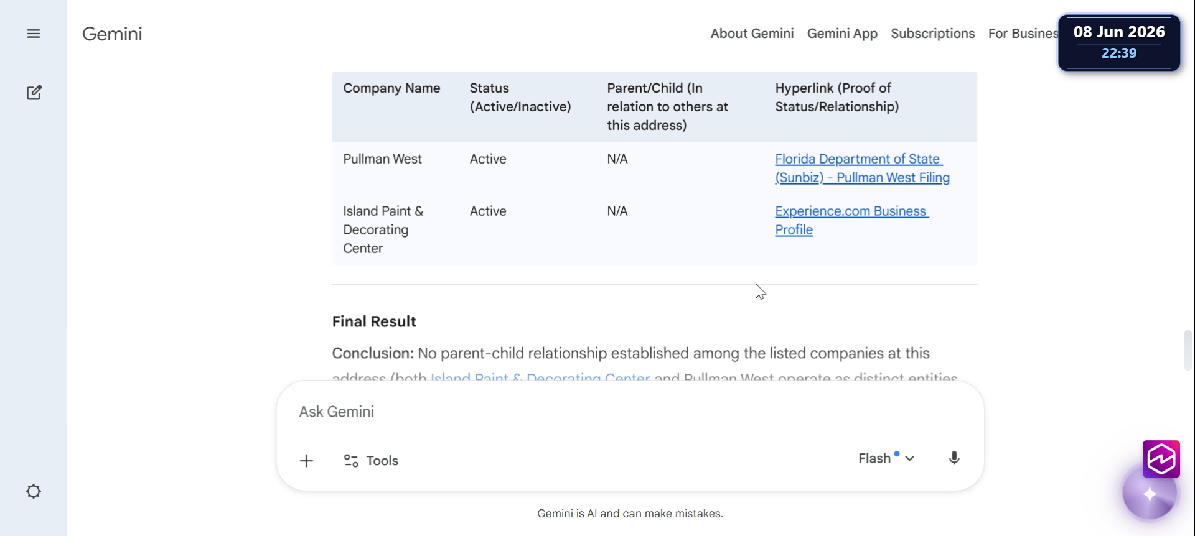Select the 'N/A' cell in Island Paint row
1195x536 pixels.
click(x=617, y=211)
